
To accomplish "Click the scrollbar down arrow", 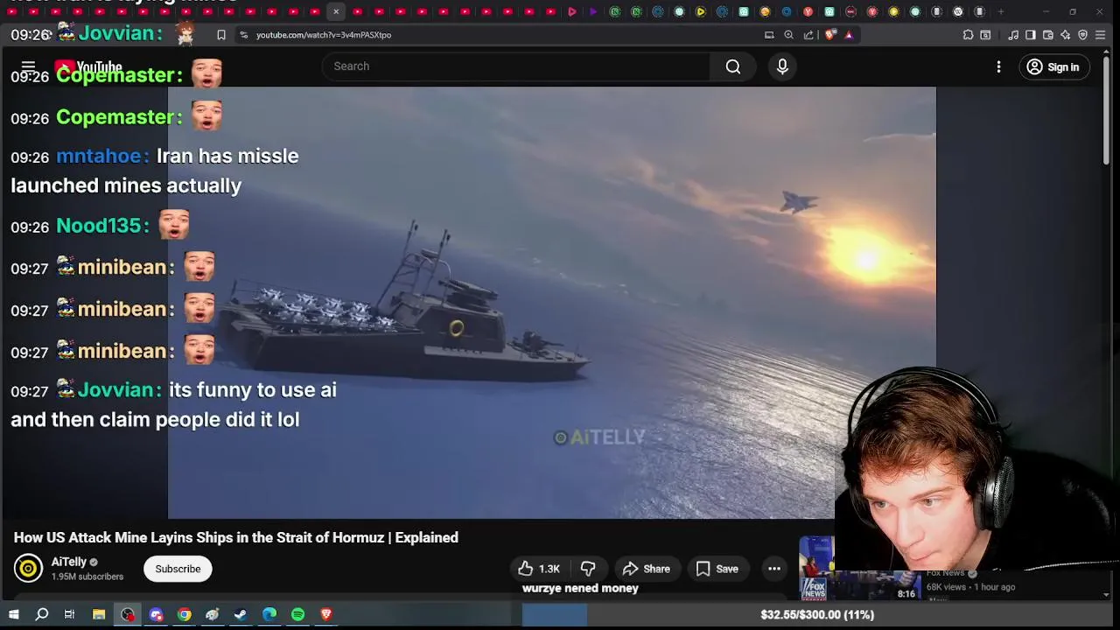I will pos(1106,595).
